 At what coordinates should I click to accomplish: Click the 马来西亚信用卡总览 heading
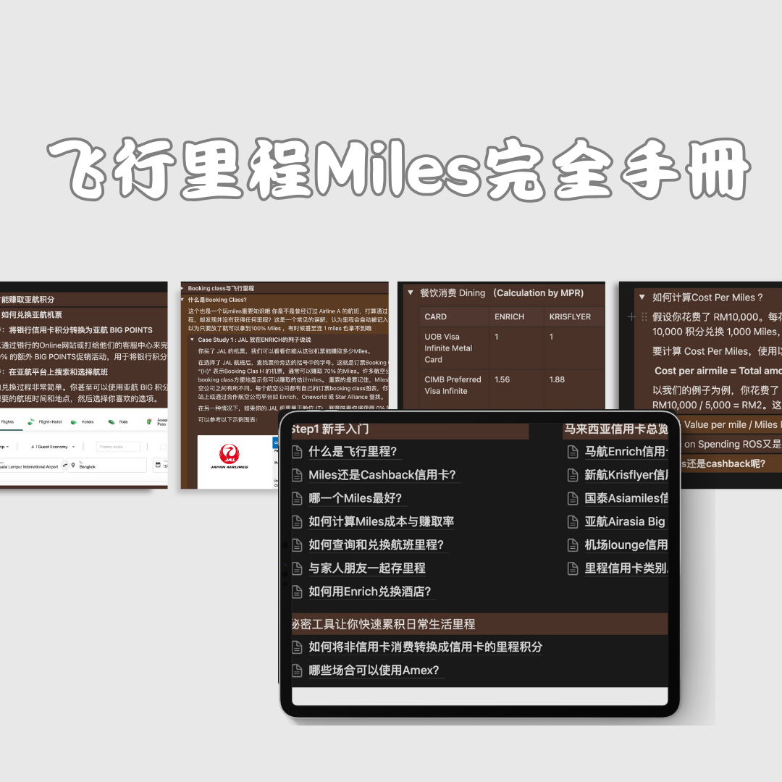tap(616, 429)
